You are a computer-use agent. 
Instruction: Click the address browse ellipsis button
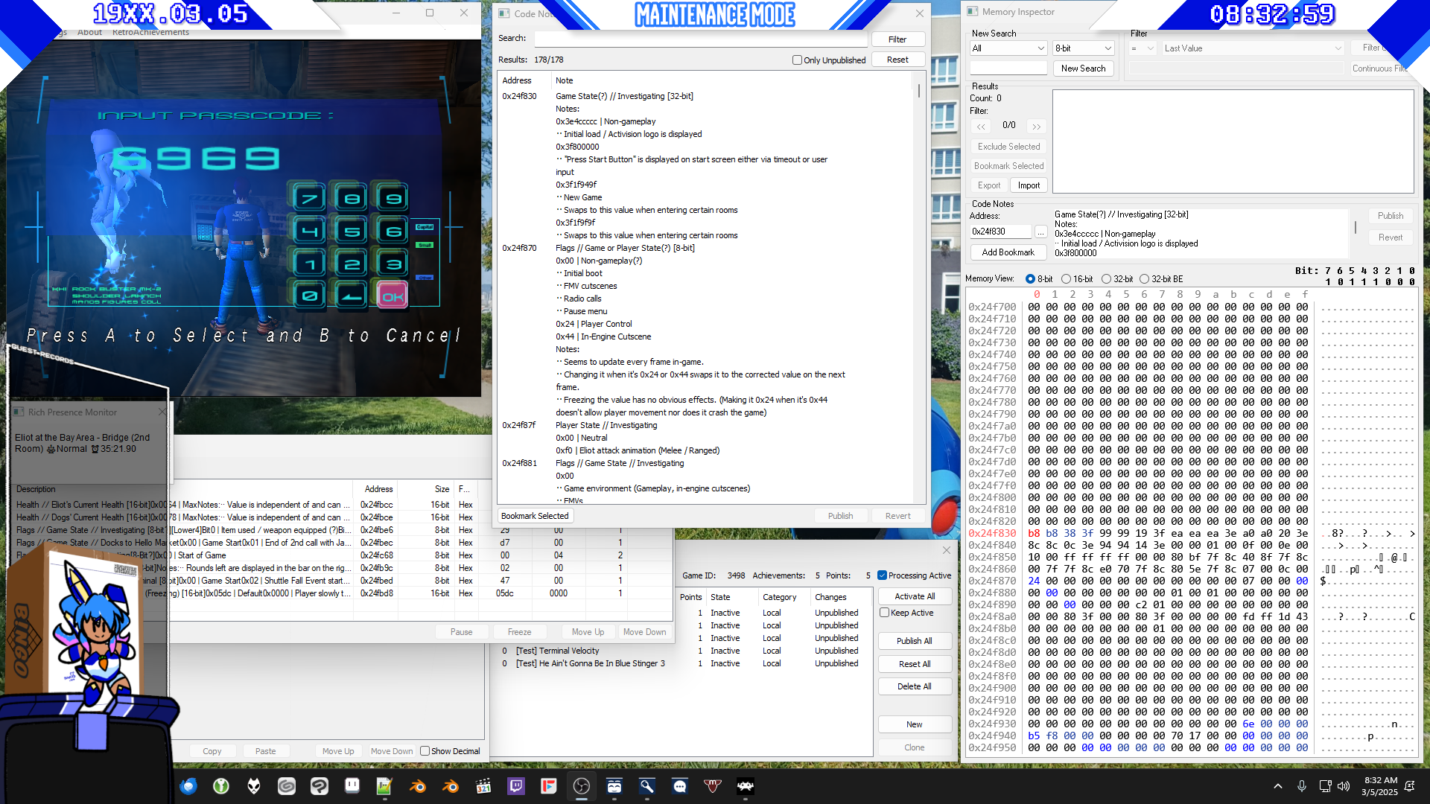1041,232
